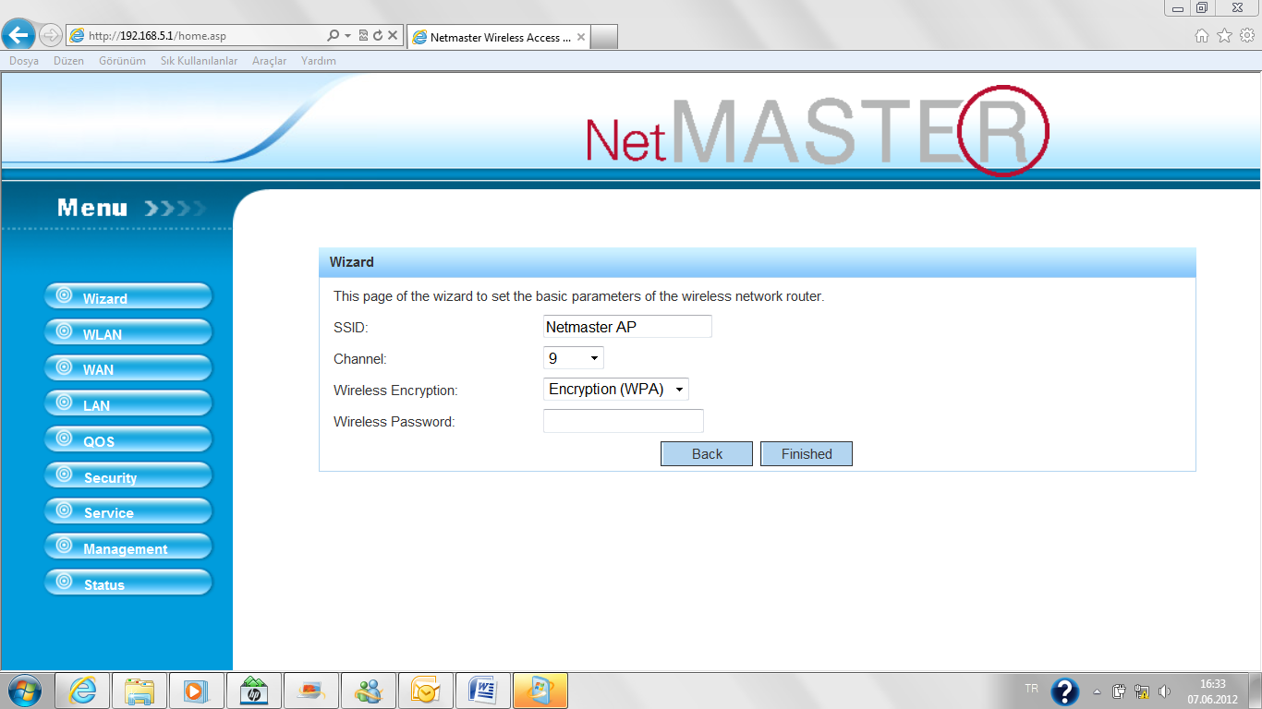This screenshot has width=1262, height=709.
Task: Open Windows Explorer folder in taskbar
Action: (140, 691)
